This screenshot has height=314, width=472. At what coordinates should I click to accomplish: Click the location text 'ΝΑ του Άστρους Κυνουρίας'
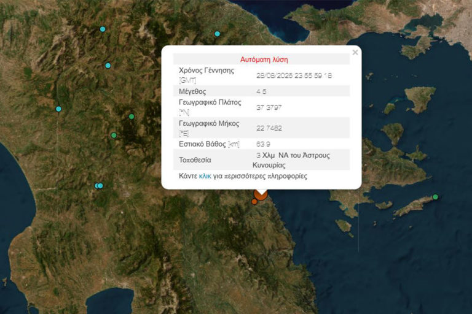pyautogui.click(x=291, y=160)
